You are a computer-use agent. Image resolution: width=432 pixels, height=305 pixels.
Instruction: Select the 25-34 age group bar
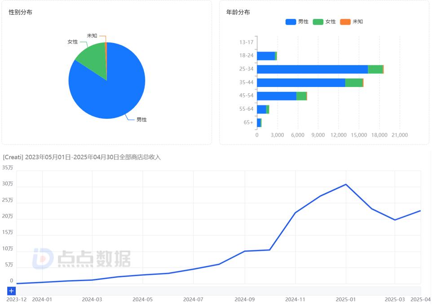tap(314, 69)
